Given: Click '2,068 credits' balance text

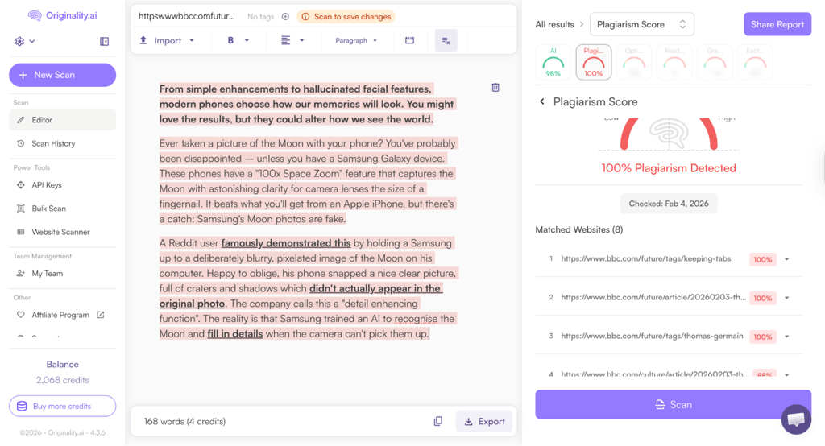Looking at the screenshot, I should (x=63, y=380).
